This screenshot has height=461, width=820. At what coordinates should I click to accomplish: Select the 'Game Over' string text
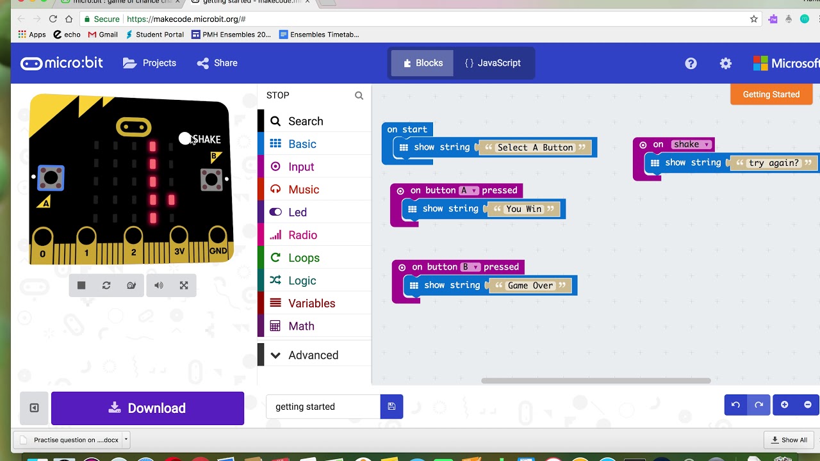(x=530, y=286)
